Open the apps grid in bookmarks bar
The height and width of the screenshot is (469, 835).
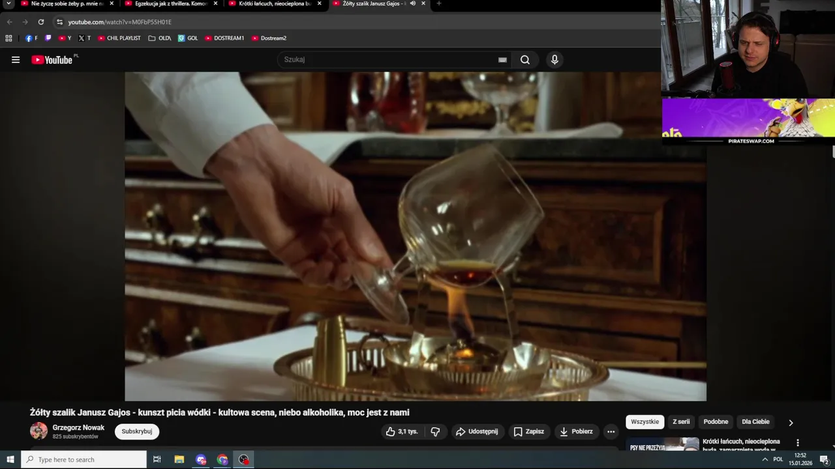(8, 38)
